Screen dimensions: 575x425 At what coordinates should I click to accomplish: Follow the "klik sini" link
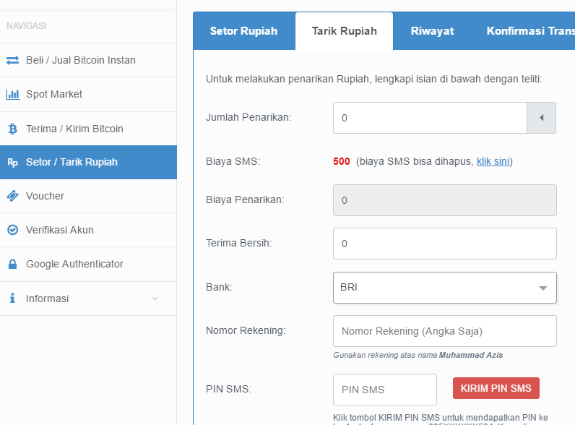click(493, 161)
